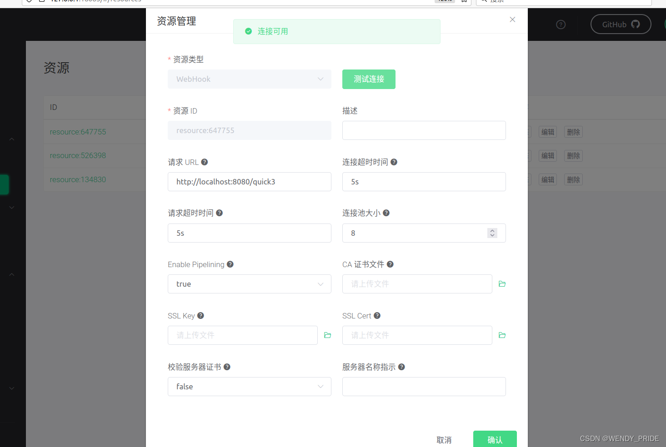This screenshot has width=666, height=447.
Task: Open the folder icon beside SSL Cert field
Action: [x=502, y=335]
